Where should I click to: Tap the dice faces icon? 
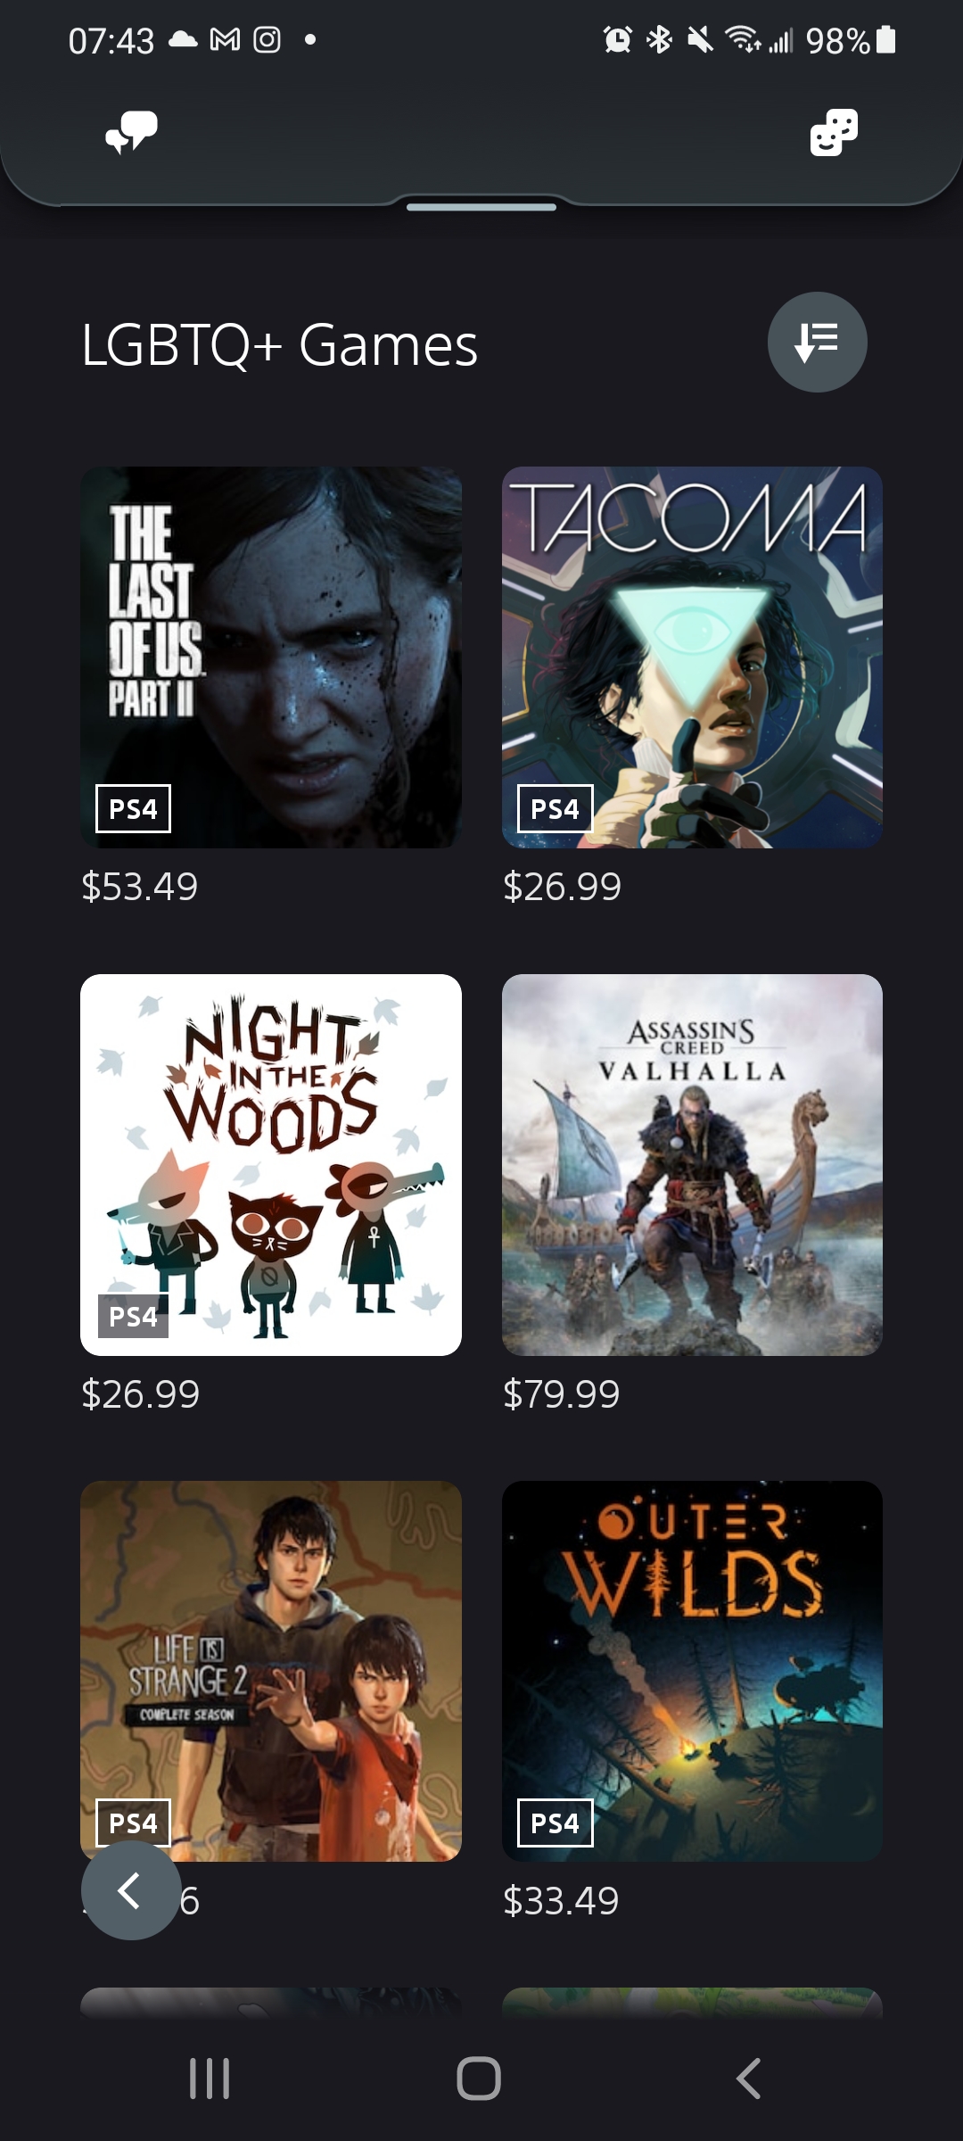(834, 132)
